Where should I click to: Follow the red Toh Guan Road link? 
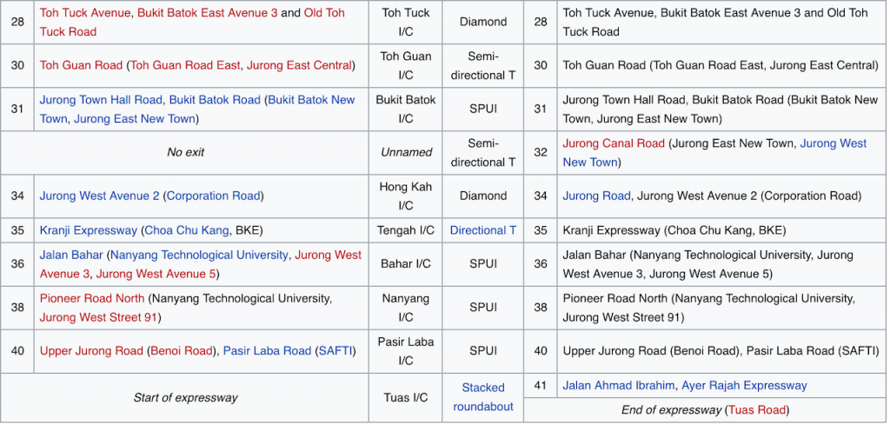point(81,65)
